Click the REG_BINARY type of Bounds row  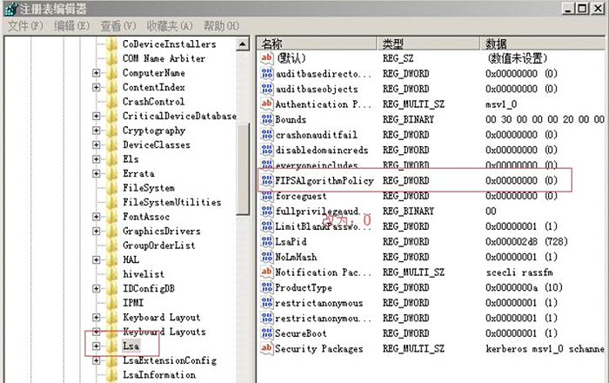[x=408, y=119]
